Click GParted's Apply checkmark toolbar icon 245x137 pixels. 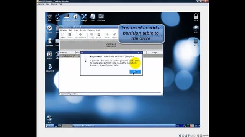(114, 35)
